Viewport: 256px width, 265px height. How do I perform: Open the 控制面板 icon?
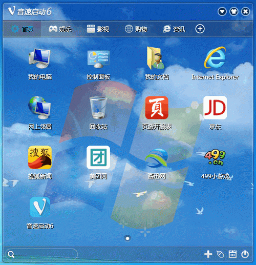pos(98,58)
